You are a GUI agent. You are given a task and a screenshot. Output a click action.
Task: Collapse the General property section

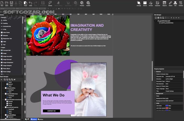[x=155, y=72]
